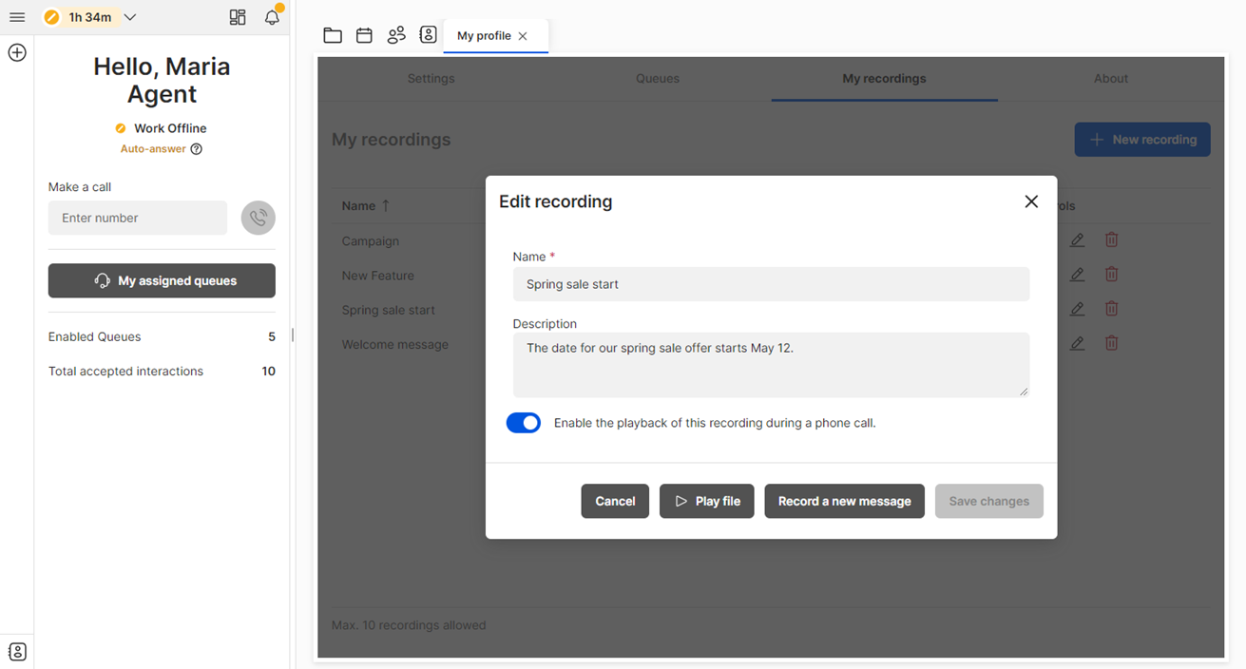Switch to the About tab
Screen dimensions: 1246x669
point(1111,79)
